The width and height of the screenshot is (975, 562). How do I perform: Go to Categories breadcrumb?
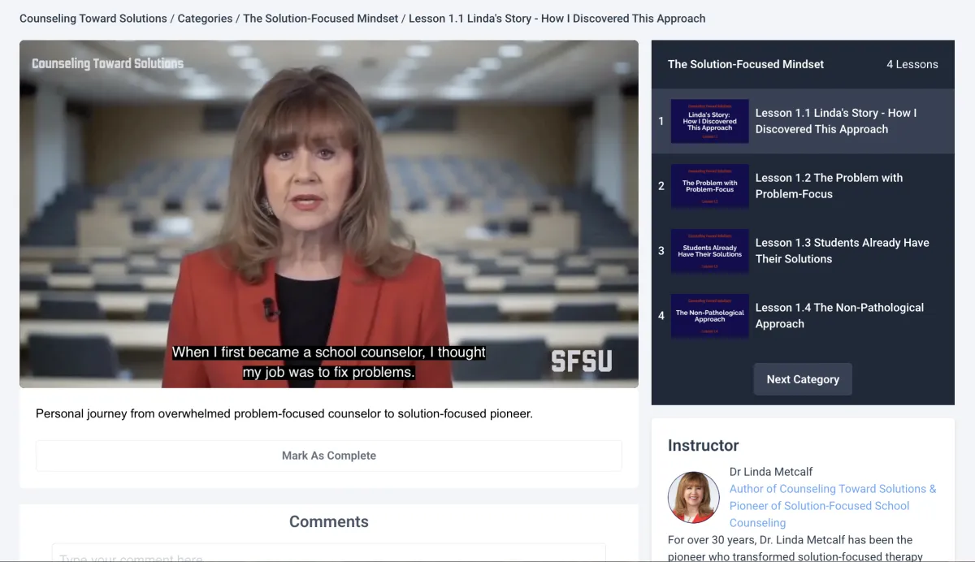tap(205, 18)
